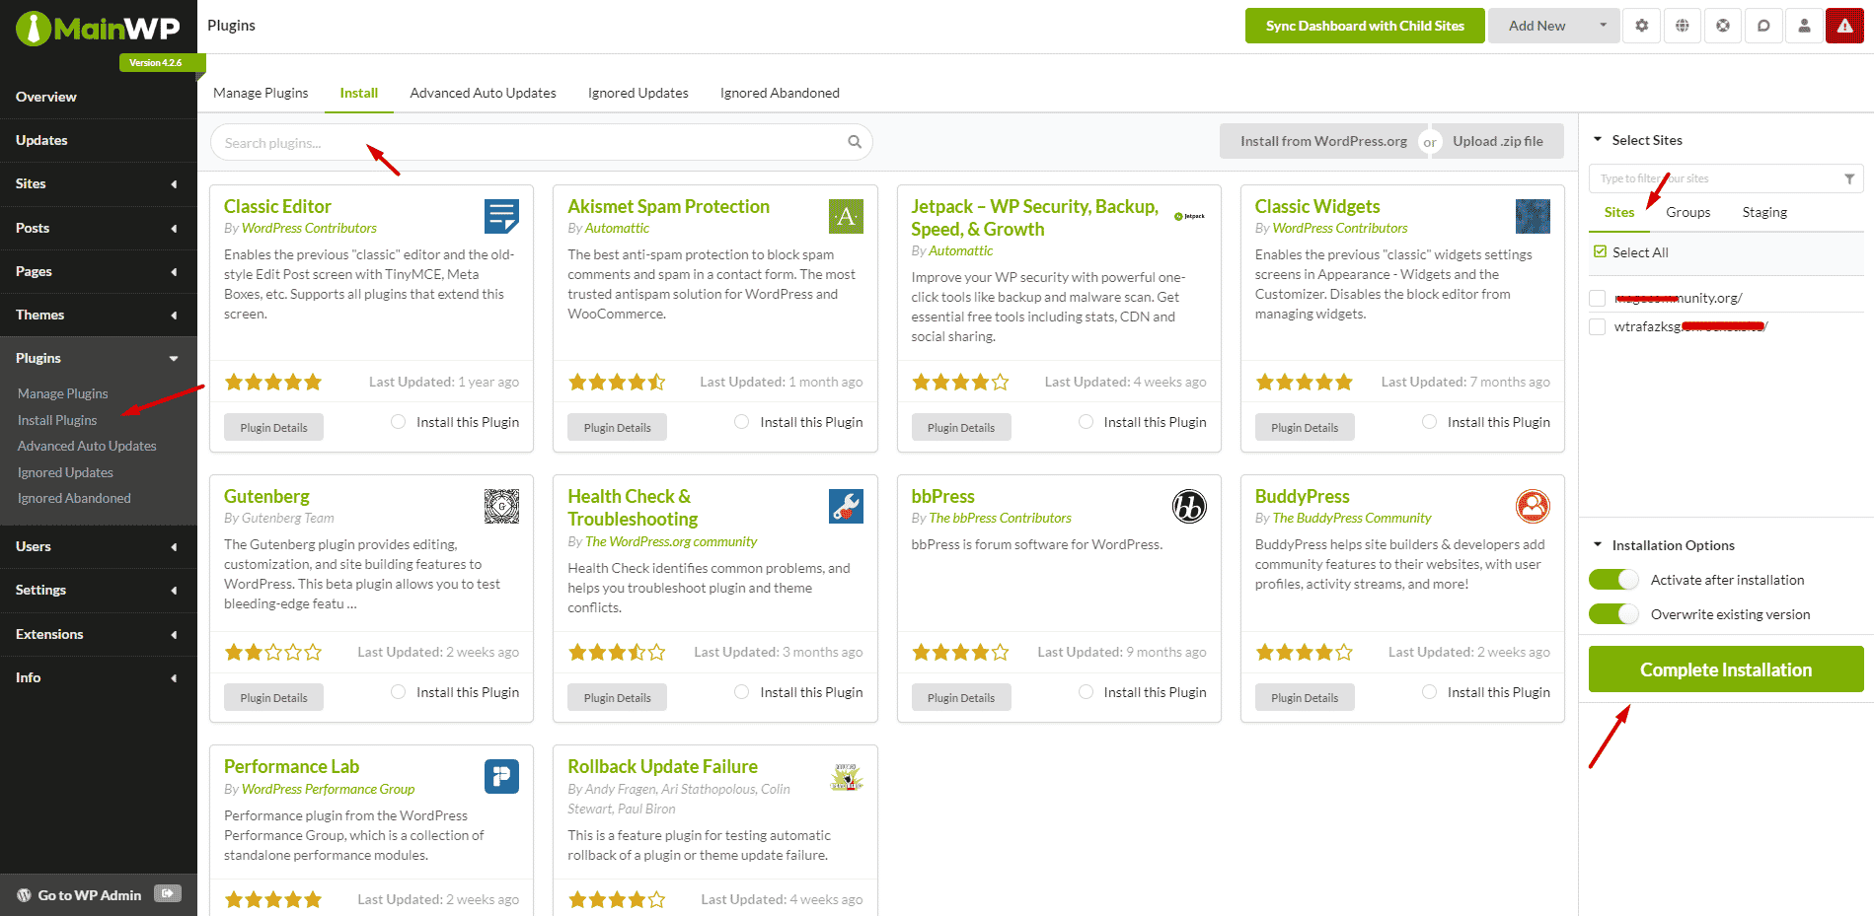1874x916 pixels.
Task: Click Install from WordPress.org button
Action: (x=1323, y=141)
